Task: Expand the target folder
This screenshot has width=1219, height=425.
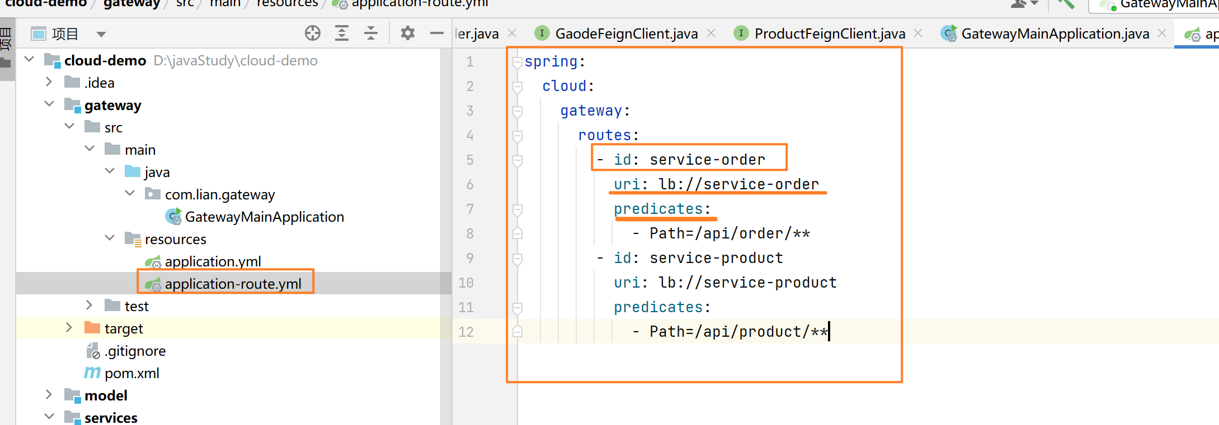Action: coord(69,327)
